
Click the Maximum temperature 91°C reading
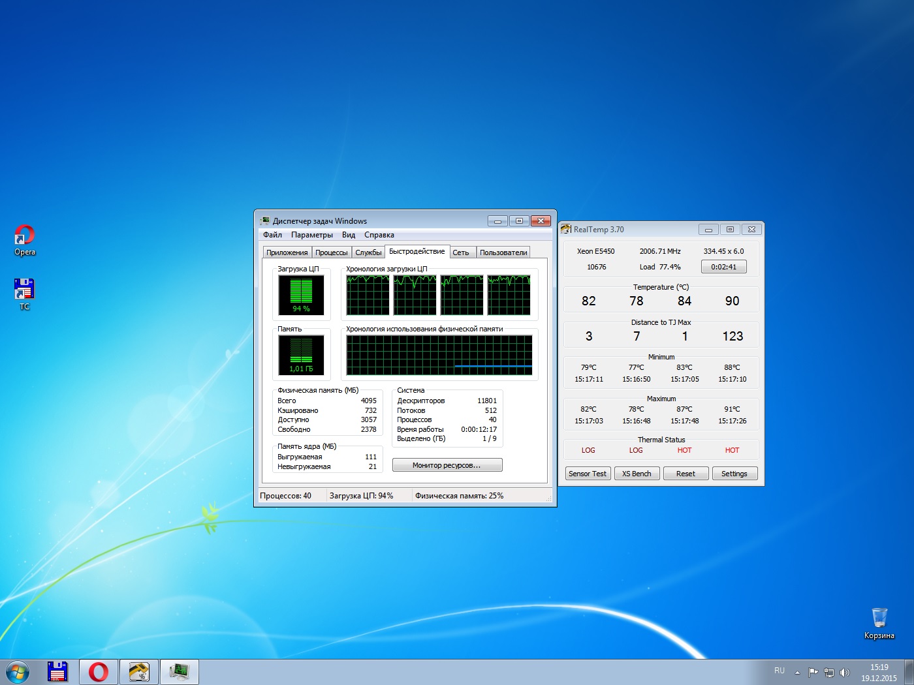[733, 409]
